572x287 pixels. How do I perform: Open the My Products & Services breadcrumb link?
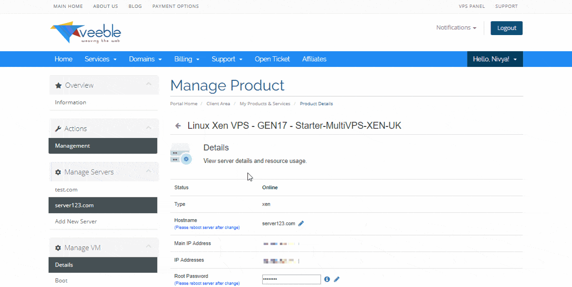pyautogui.click(x=264, y=104)
